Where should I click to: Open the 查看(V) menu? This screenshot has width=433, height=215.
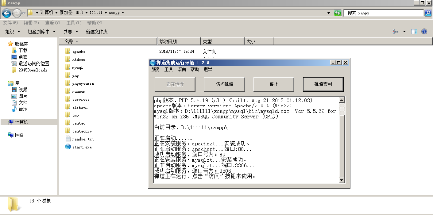53,22
